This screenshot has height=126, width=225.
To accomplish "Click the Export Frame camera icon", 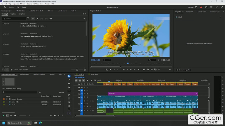I will point(152,69).
